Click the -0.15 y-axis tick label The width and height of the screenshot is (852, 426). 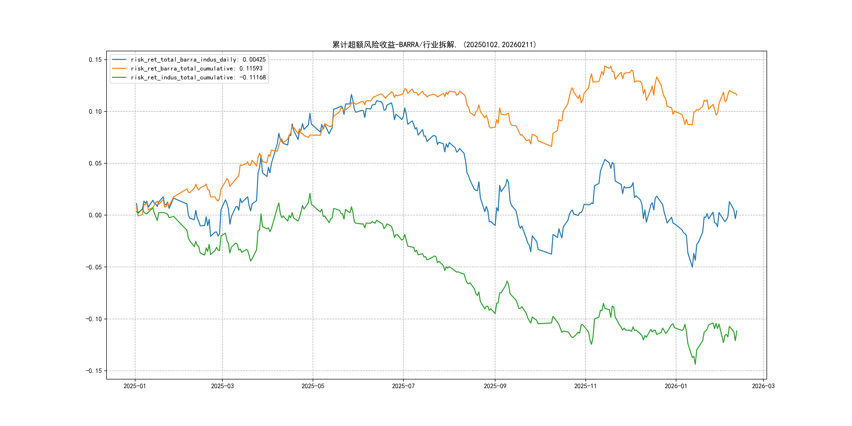click(94, 371)
